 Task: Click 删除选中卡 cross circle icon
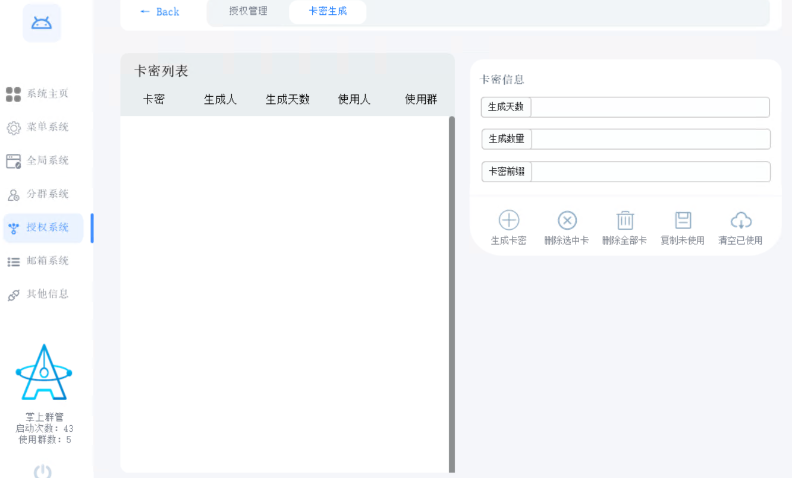click(567, 220)
